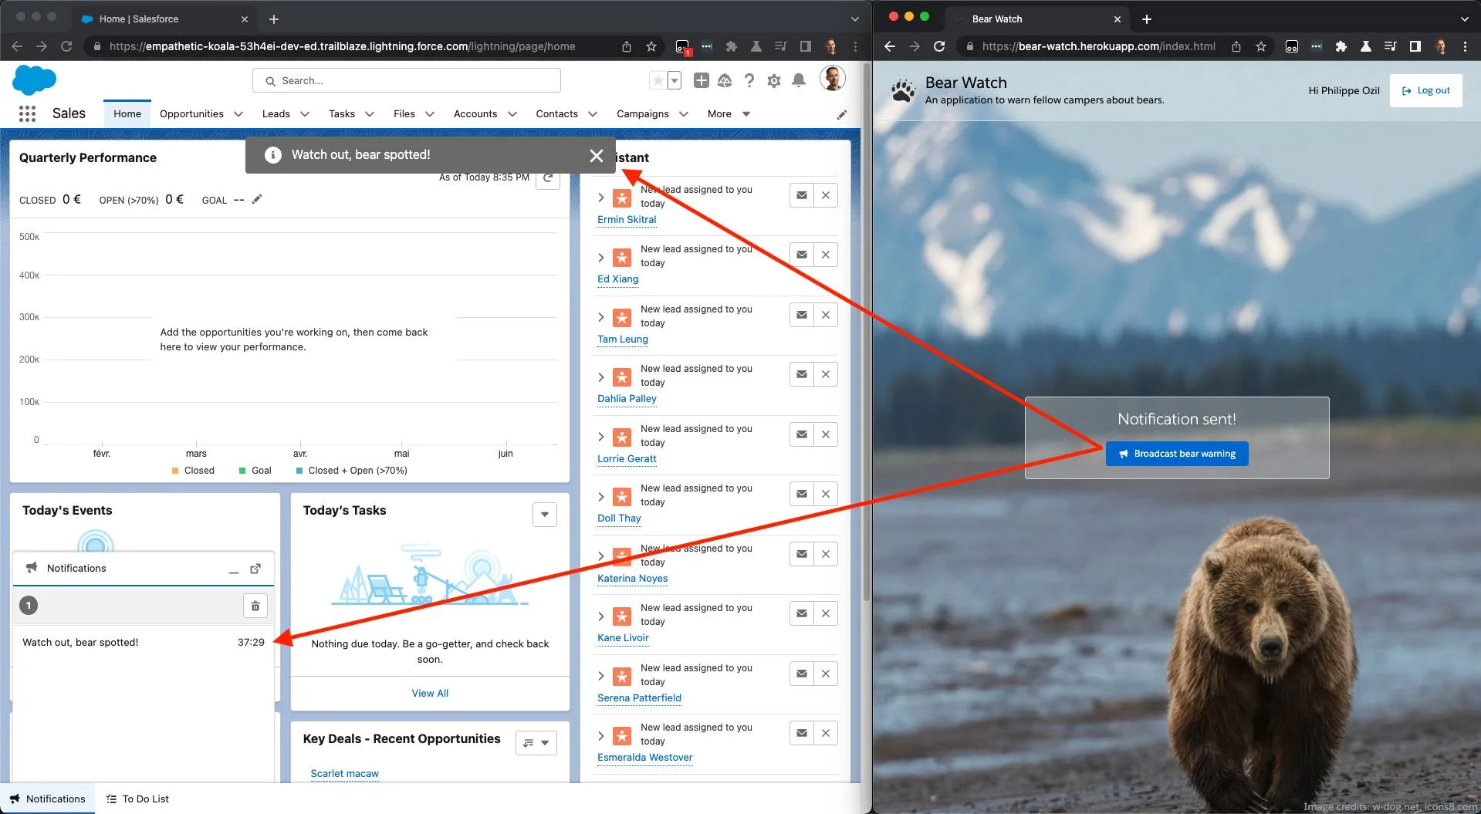
Task: Go to the Contacts tab
Action: point(556,114)
